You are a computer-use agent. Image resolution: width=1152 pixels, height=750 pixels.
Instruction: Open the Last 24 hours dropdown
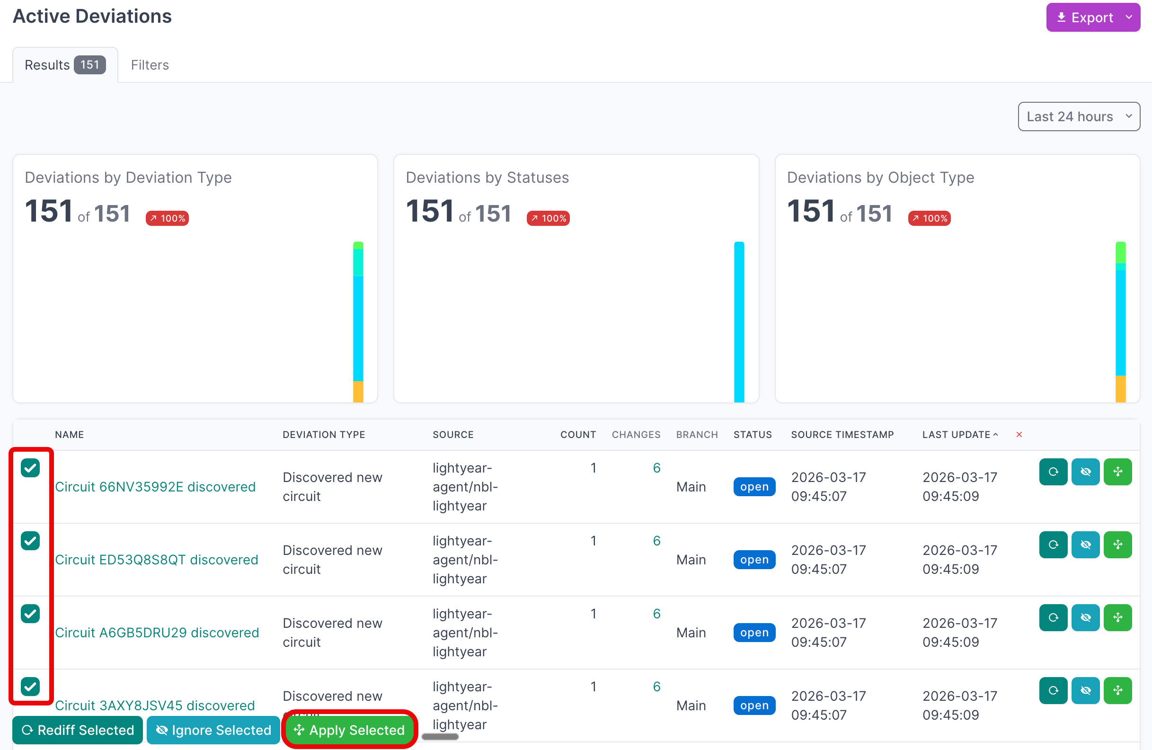[x=1079, y=116]
